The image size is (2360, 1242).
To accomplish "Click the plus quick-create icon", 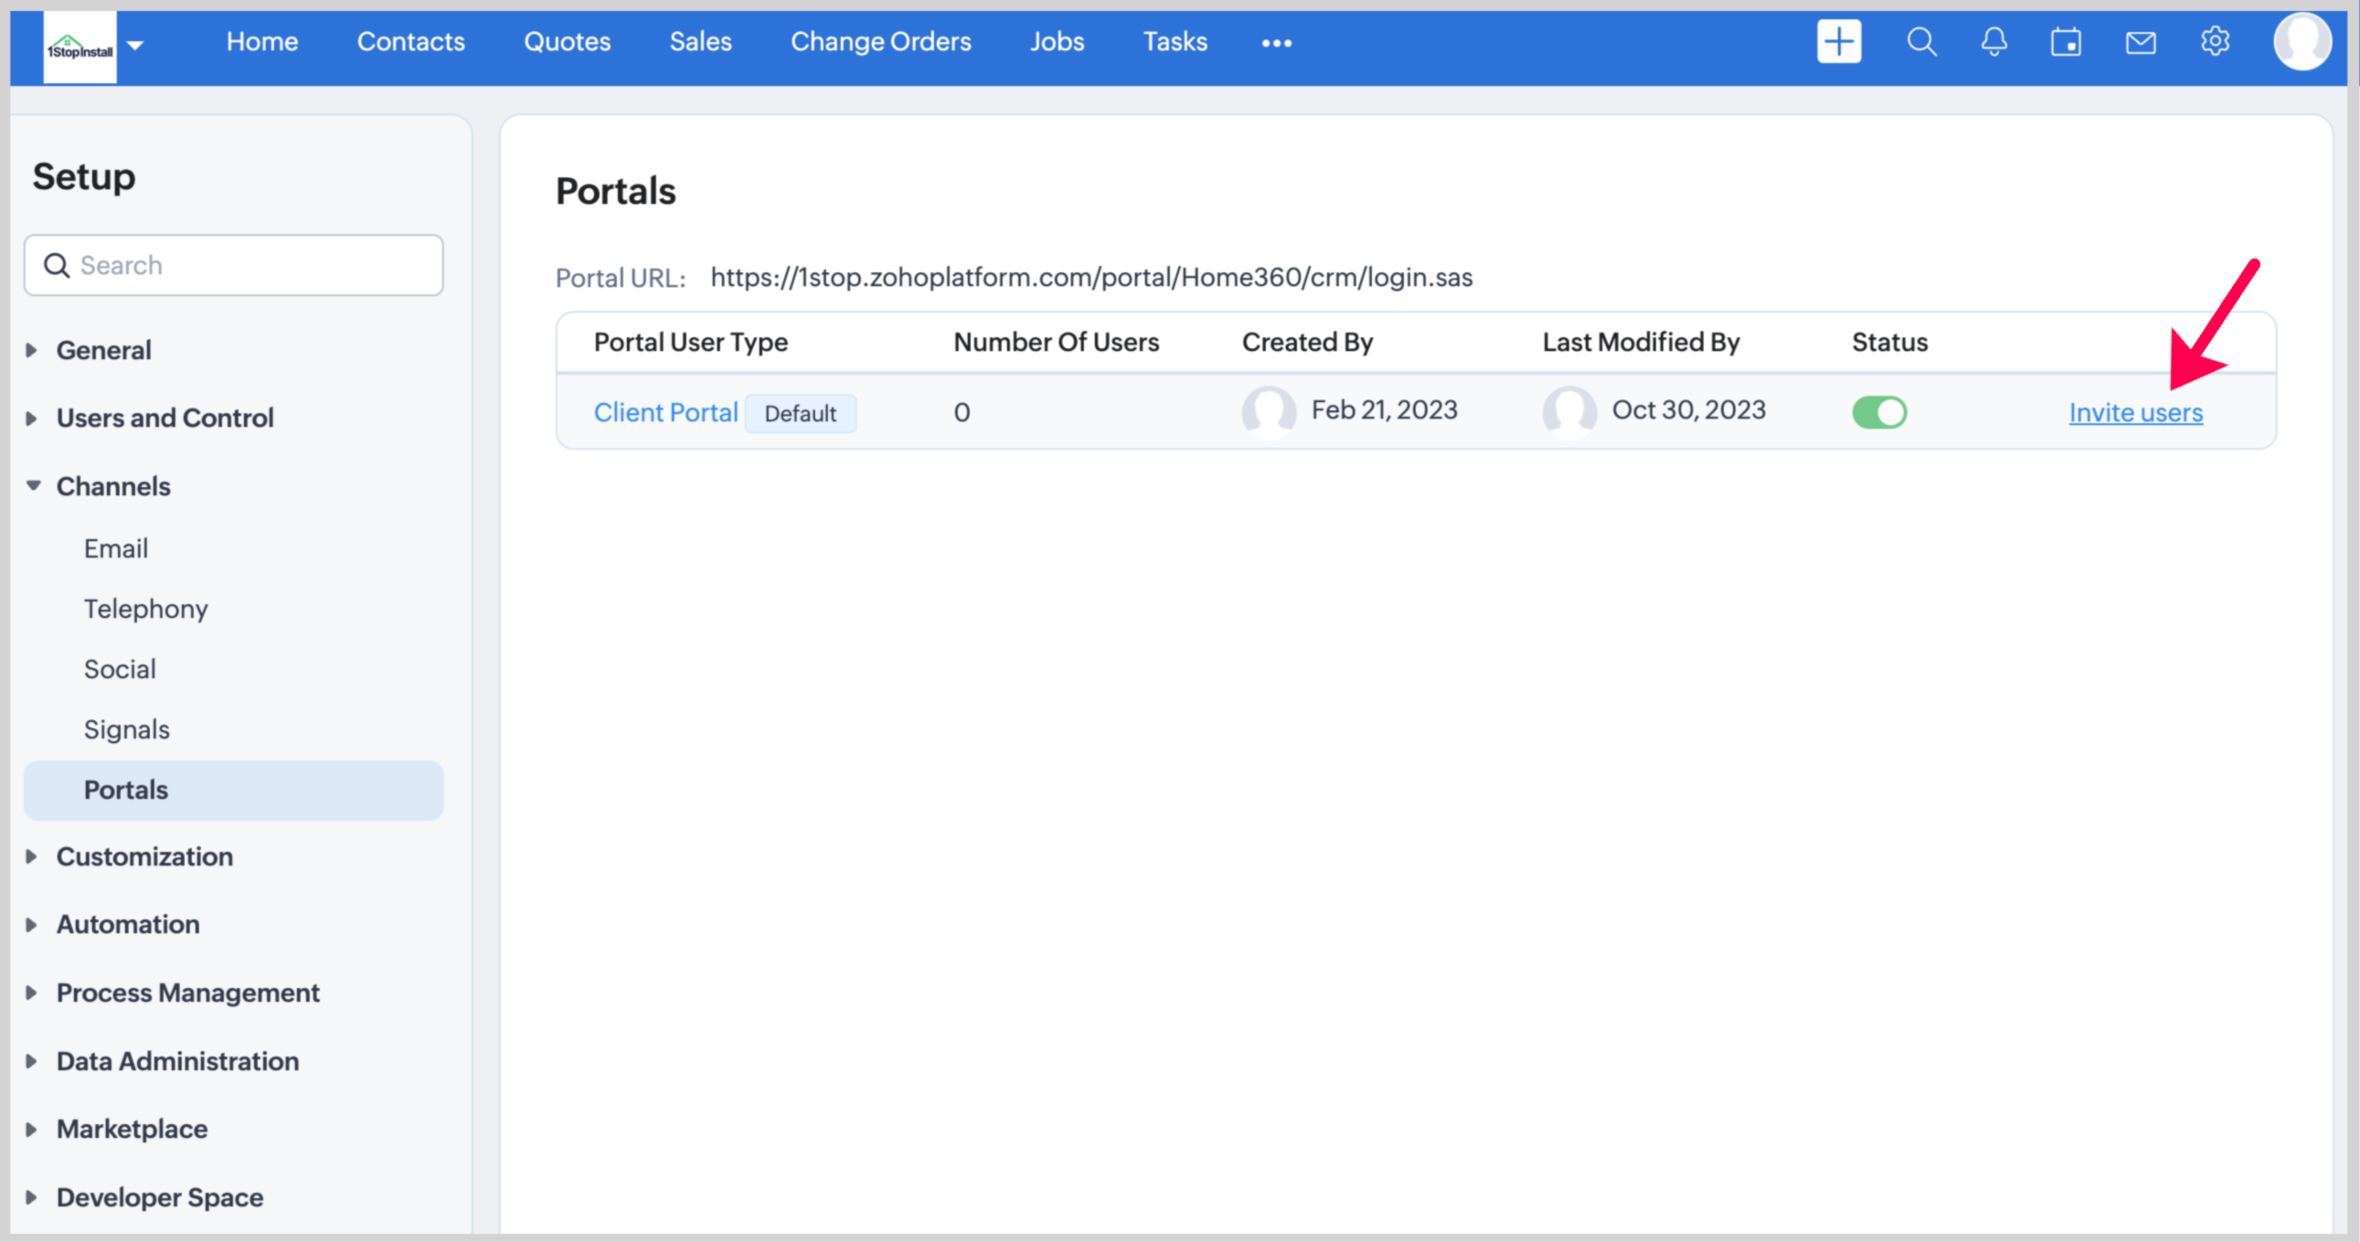I will (x=1838, y=42).
